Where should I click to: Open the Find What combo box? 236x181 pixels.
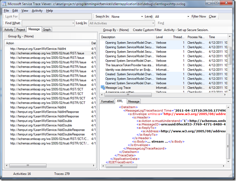click(x=48, y=23)
